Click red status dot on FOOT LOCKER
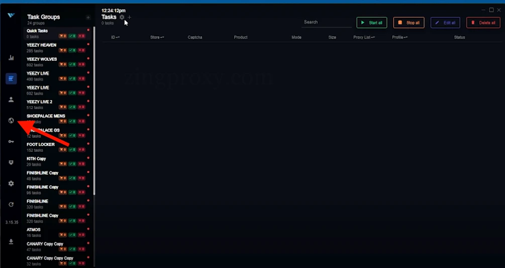The height and width of the screenshot is (268, 505). click(x=88, y=144)
